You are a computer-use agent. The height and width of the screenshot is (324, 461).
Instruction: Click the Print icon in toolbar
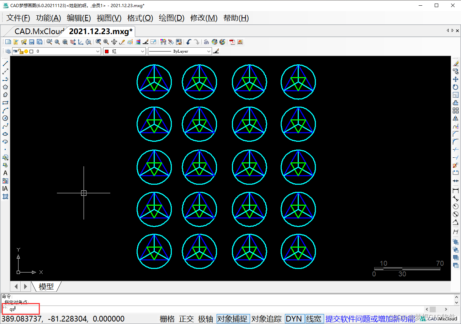[x=206, y=42]
